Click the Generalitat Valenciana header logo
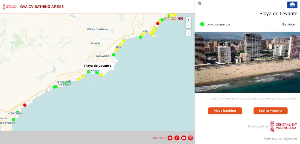Image resolution: width=300 pixels, height=144 pixels. 10,7
